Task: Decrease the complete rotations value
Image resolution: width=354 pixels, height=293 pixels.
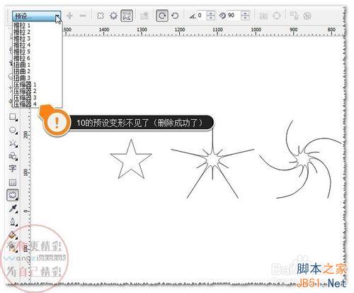Action: pyautogui.click(x=210, y=18)
